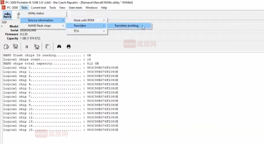
Task: Click the PC-3000 app icon in the menu bar
Action: 3,7
